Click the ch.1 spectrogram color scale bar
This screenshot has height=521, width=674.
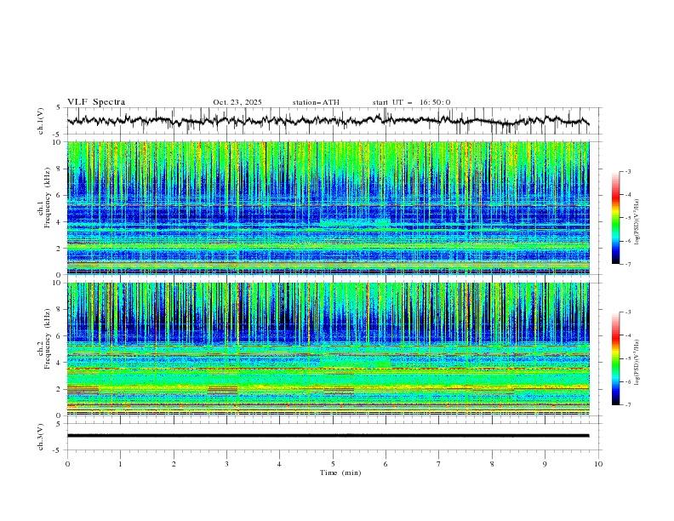616,218
